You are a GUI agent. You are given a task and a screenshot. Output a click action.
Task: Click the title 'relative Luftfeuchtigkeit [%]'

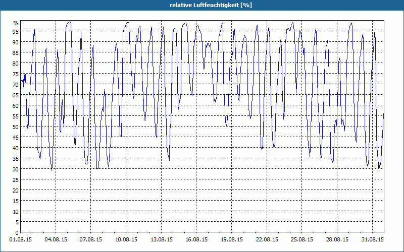pyautogui.click(x=211, y=5)
